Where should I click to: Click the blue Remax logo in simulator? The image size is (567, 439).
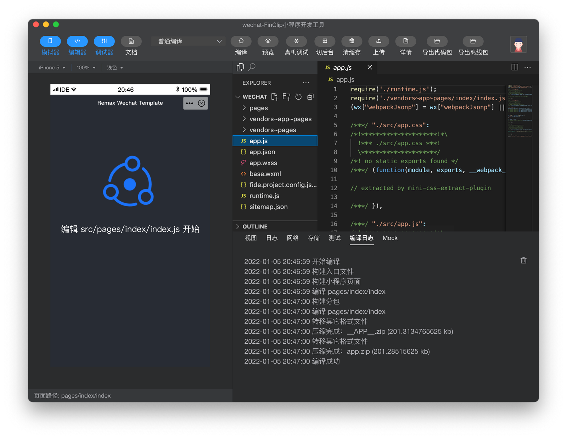click(129, 181)
